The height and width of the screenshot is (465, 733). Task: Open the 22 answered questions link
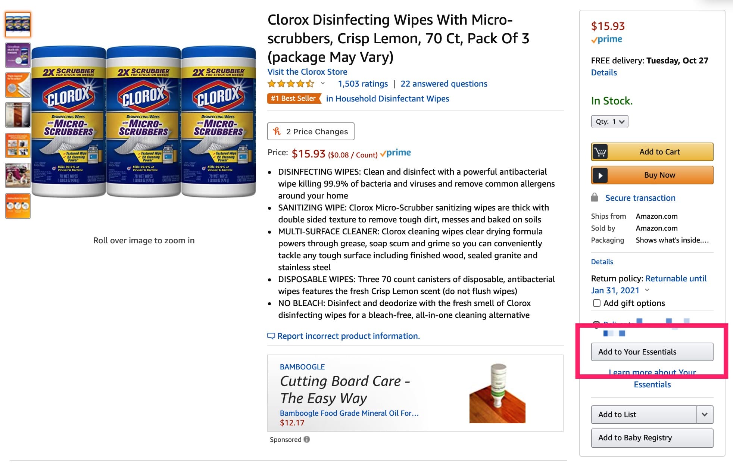pyautogui.click(x=443, y=84)
